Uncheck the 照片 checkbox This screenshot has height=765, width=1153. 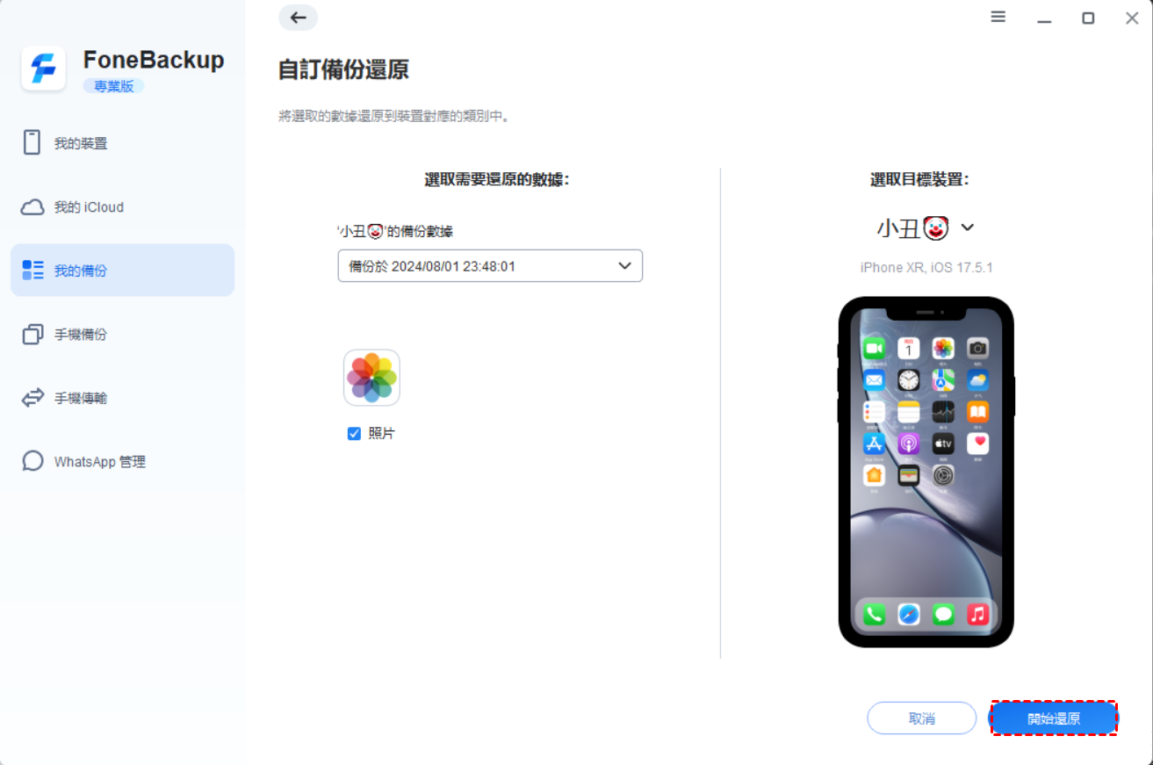(x=354, y=433)
